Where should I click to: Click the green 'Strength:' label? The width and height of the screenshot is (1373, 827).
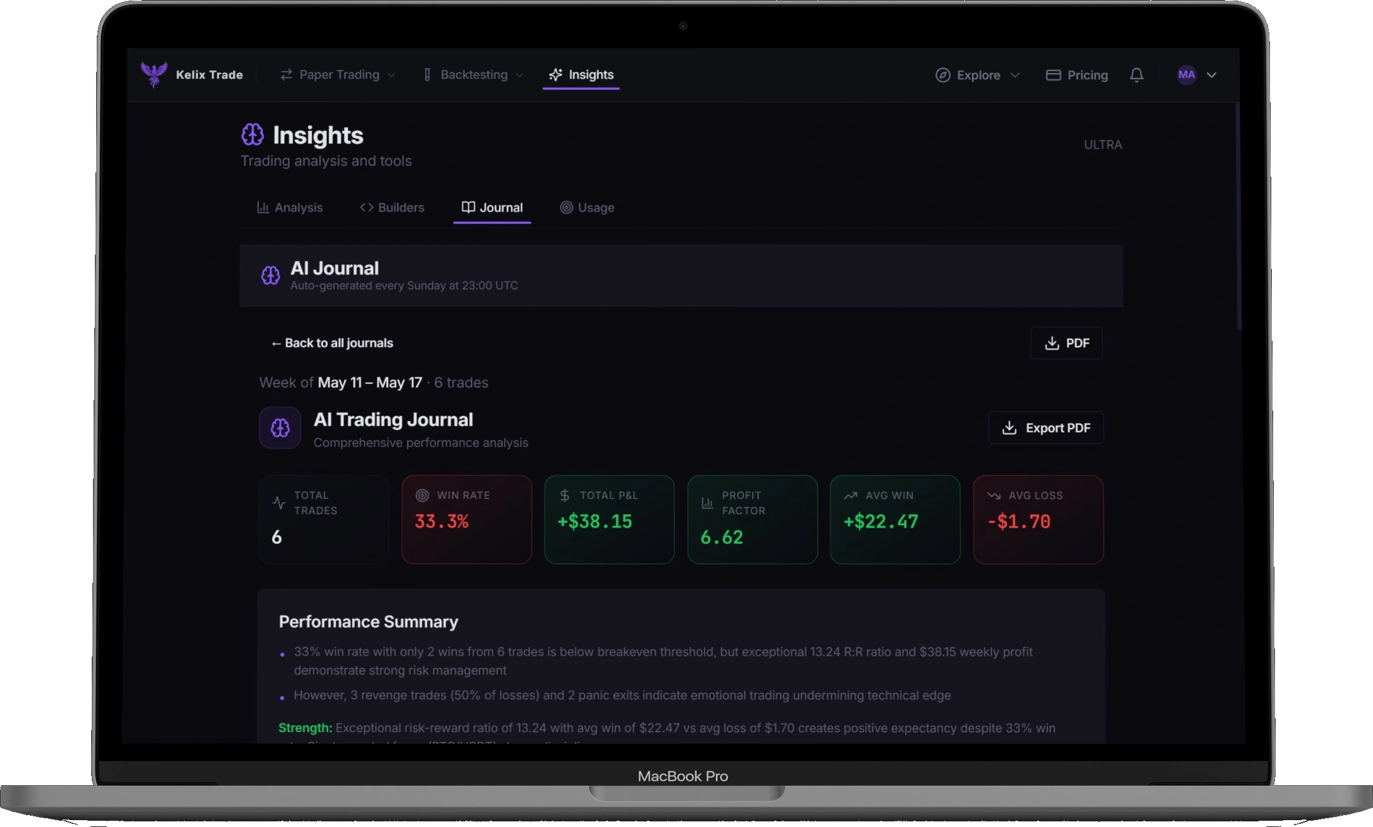(x=305, y=728)
